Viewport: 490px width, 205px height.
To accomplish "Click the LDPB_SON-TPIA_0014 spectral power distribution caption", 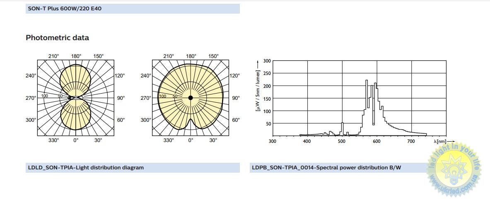I will pyautogui.click(x=326, y=168).
